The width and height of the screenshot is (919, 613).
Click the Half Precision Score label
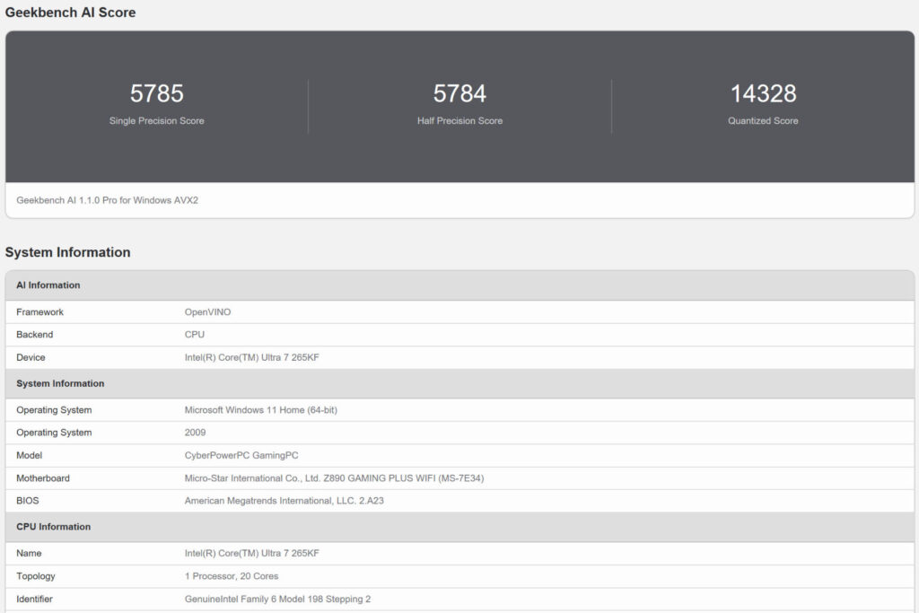click(459, 121)
